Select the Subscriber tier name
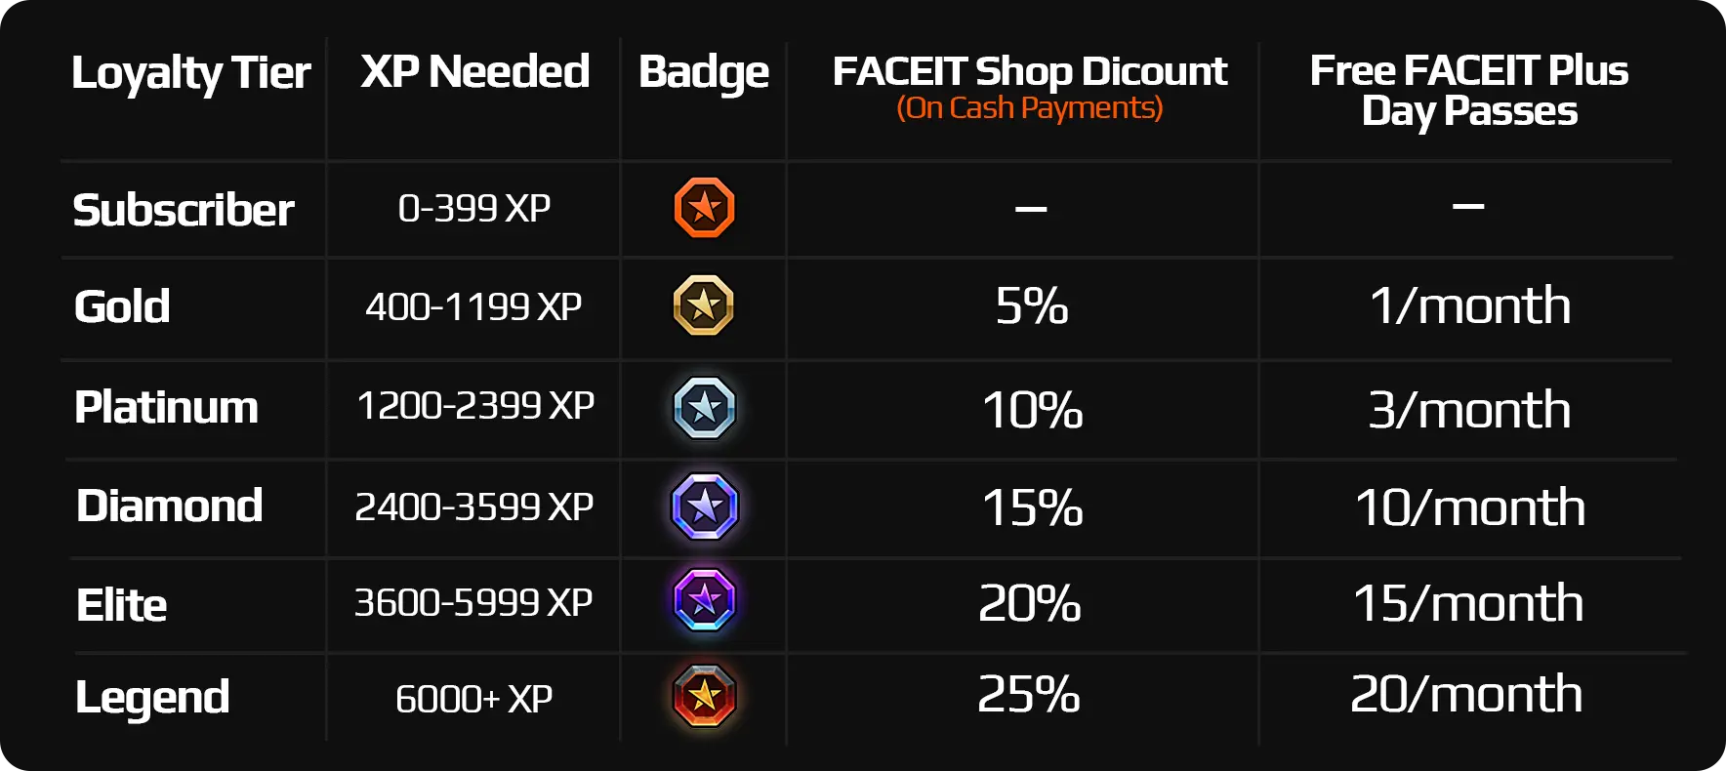Screen dimensions: 1726x771 [184, 210]
